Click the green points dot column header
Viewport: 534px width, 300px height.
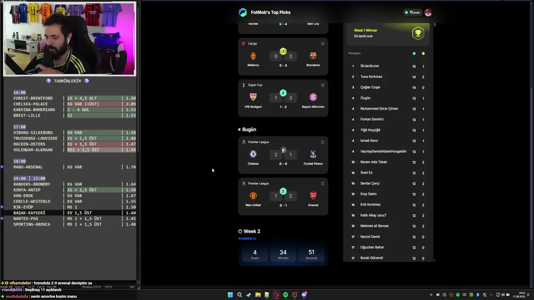tap(414, 53)
